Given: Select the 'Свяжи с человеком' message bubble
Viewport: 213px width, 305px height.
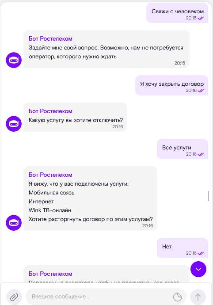Looking at the screenshot, I should (x=177, y=13).
